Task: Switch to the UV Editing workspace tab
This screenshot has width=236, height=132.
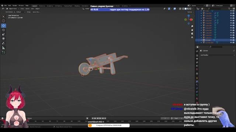Action: tap(58, 6)
